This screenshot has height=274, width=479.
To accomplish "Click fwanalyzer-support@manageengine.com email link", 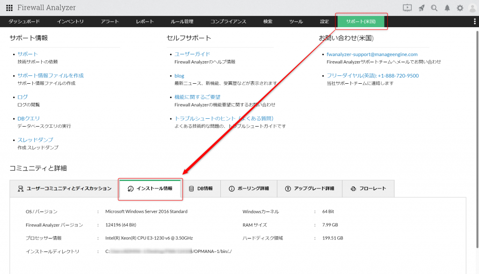I will [x=372, y=54].
